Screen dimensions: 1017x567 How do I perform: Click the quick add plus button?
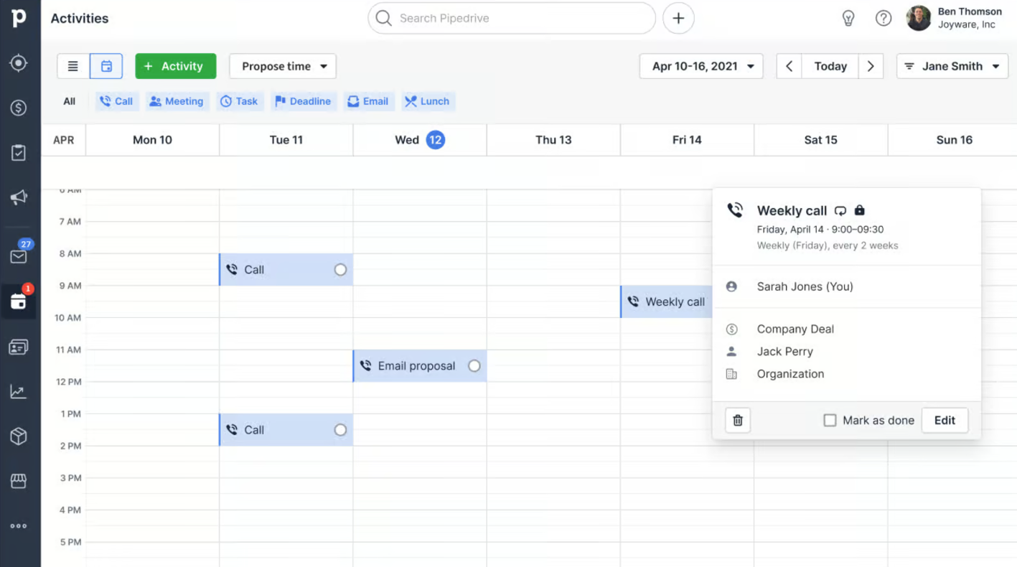[x=678, y=19]
